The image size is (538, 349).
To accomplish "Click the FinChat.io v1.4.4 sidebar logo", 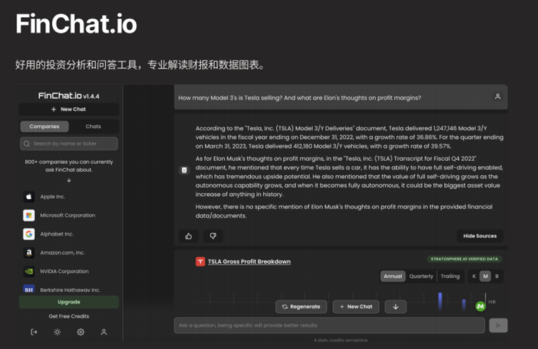I will (68, 96).
